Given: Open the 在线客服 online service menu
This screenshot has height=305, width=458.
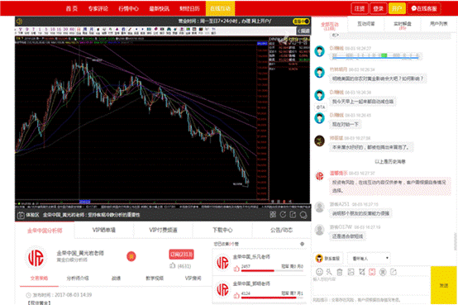Looking at the screenshot, I should coord(424,8).
